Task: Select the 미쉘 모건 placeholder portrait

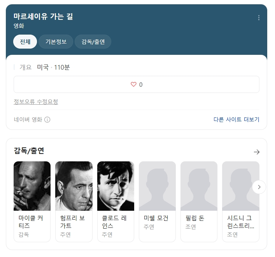Action: click(x=157, y=186)
